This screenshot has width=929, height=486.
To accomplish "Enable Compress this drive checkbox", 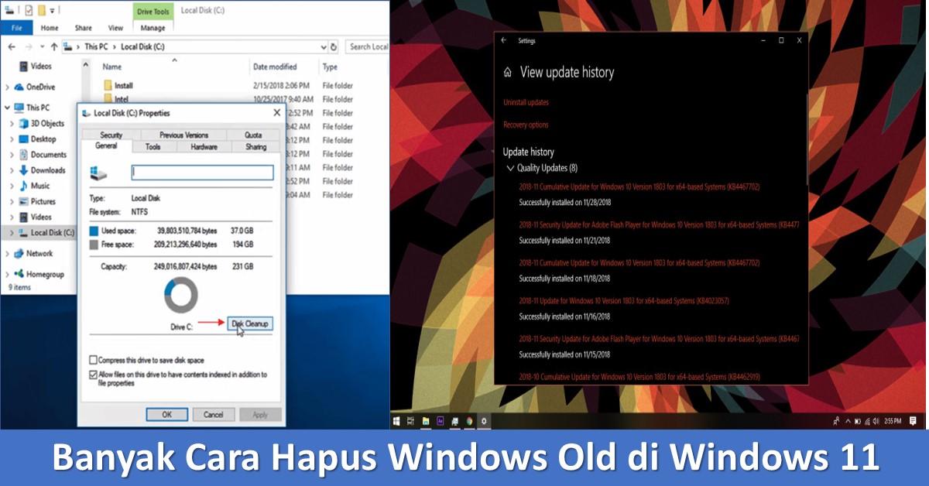I will click(94, 360).
